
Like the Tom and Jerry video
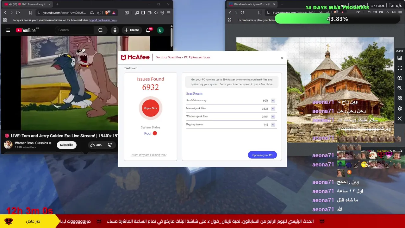pos(96,145)
